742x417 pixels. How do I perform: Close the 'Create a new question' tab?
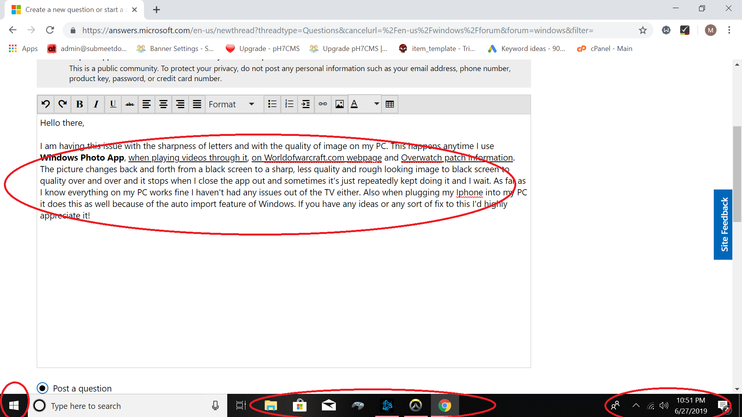pos(134,10)
